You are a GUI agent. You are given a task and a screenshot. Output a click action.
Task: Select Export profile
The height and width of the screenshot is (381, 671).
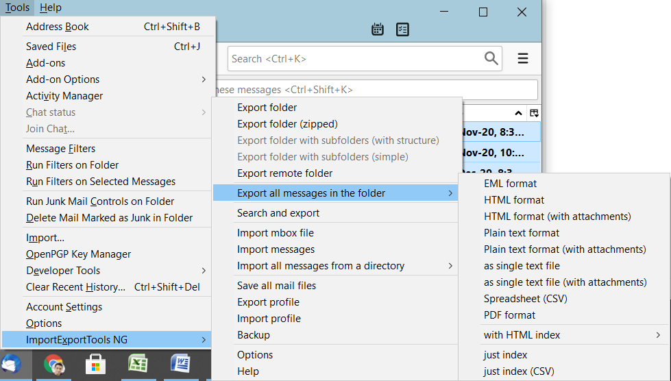point(336,302)
